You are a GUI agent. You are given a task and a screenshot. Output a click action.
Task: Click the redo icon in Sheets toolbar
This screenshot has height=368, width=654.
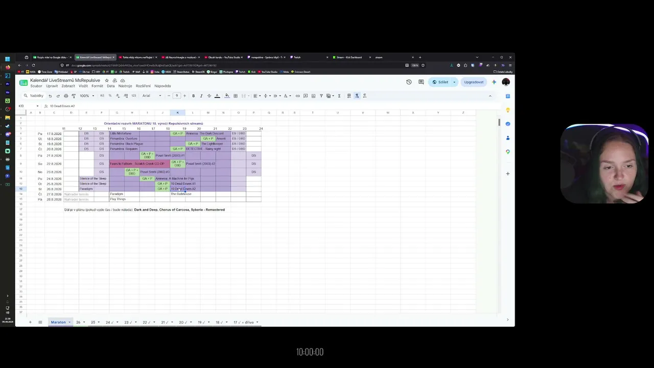tap(58, 96)
